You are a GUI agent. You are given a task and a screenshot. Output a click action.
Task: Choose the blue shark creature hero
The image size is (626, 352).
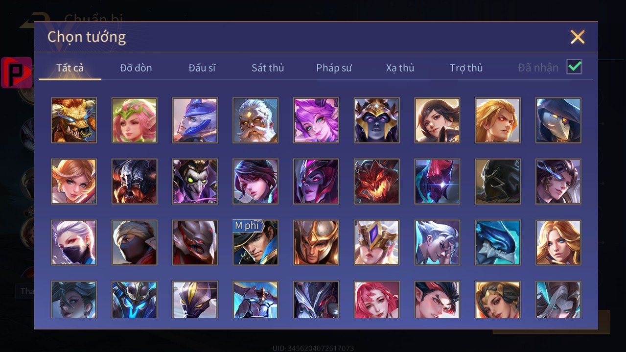click(498, 243)
